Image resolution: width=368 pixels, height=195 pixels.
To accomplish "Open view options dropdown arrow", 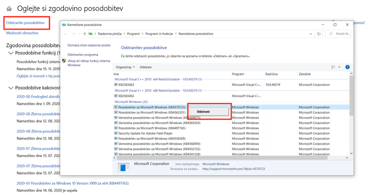I will [x=339, y=67].
